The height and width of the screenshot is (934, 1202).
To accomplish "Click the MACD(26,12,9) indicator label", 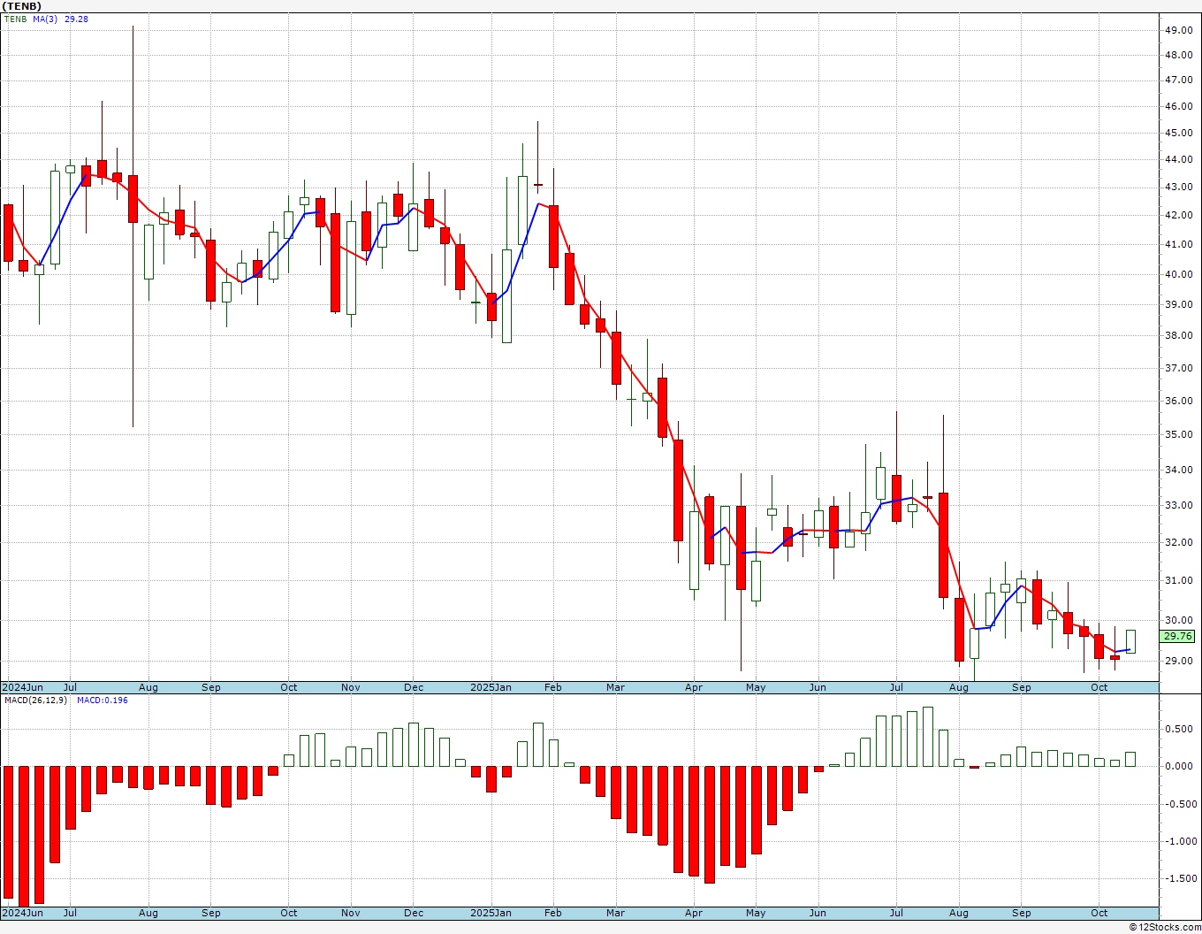I will point(35,700).
